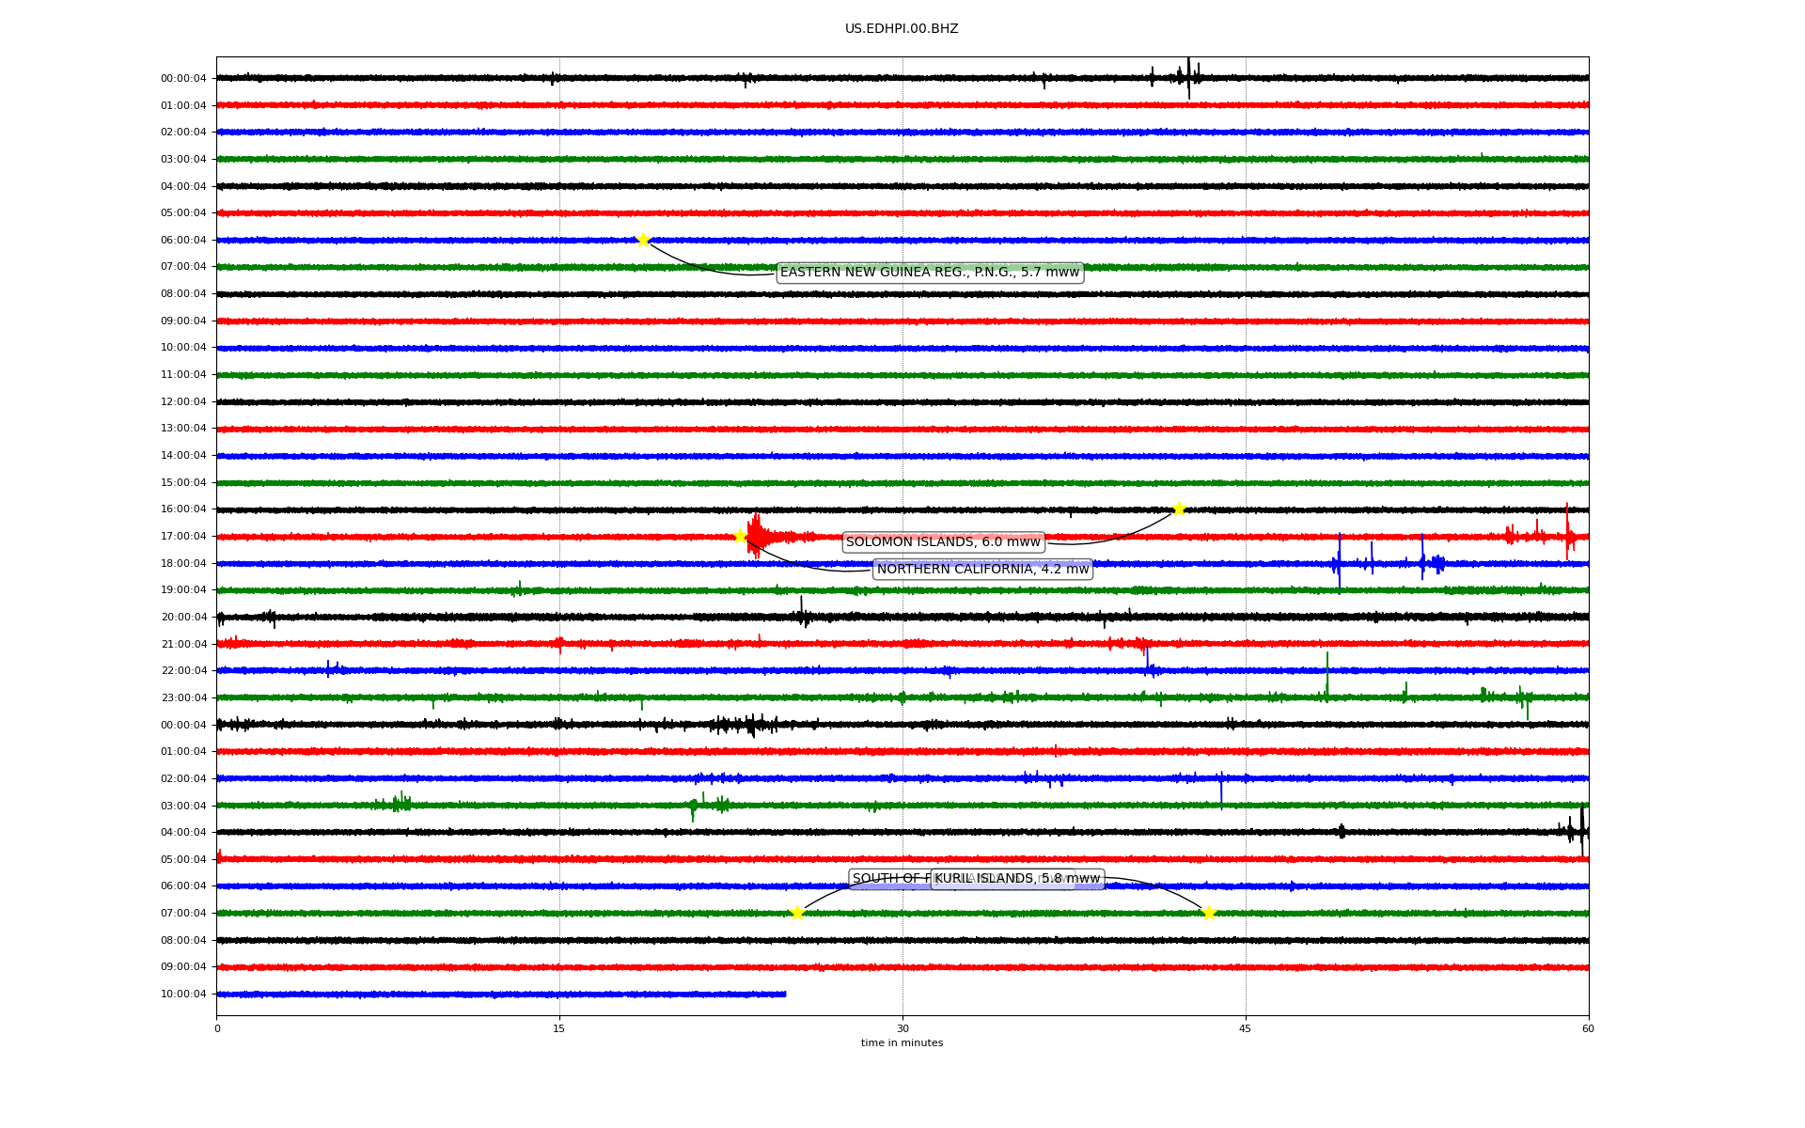This screenshot has height=1128, width=1805.
Task: Click the black spike near the top-right of the first trace
Action: click(x=1188, y=77)
